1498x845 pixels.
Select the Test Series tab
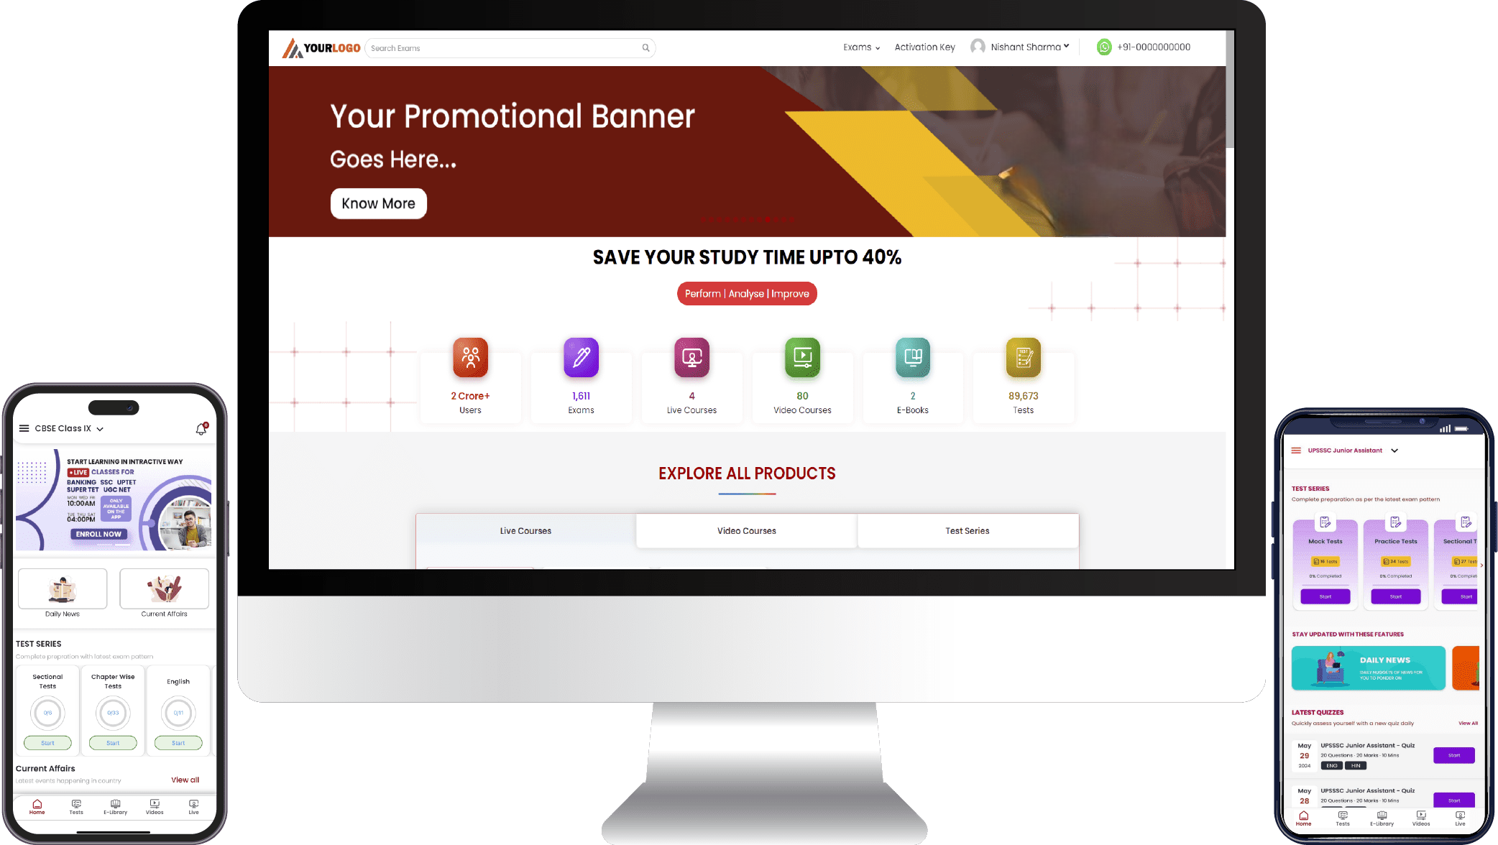point(967,530)
